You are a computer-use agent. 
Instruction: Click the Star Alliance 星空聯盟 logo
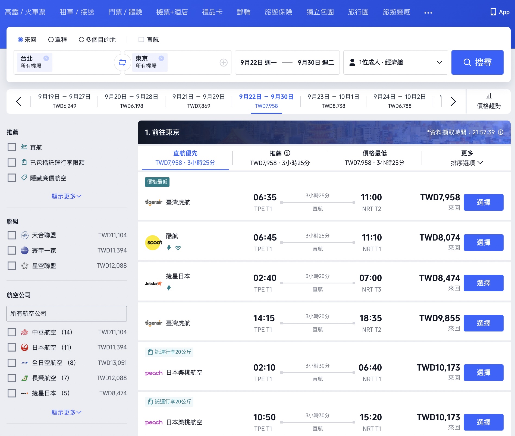(x=24, y=266)
